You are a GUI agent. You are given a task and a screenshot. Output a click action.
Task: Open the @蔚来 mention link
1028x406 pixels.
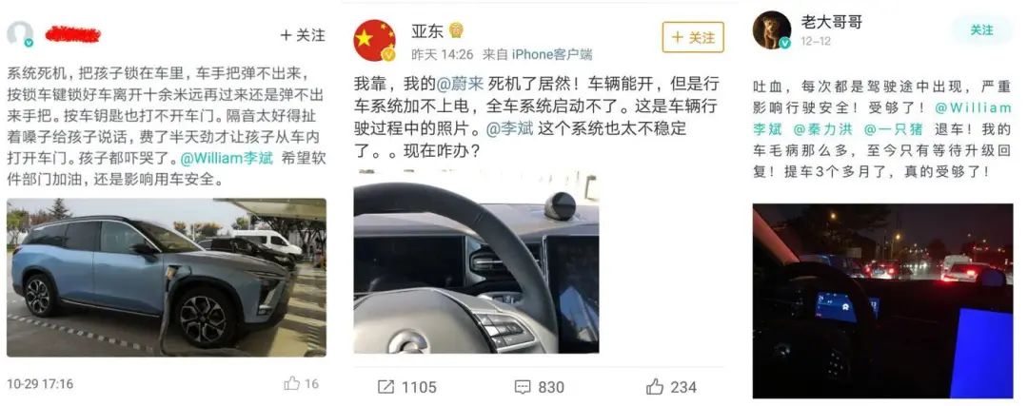[x=458, y=84]
